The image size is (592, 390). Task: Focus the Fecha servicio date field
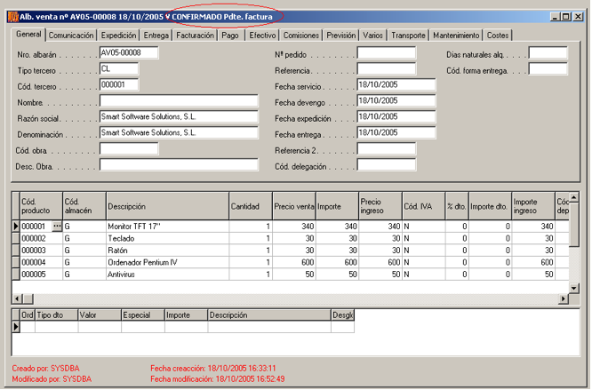395,84
